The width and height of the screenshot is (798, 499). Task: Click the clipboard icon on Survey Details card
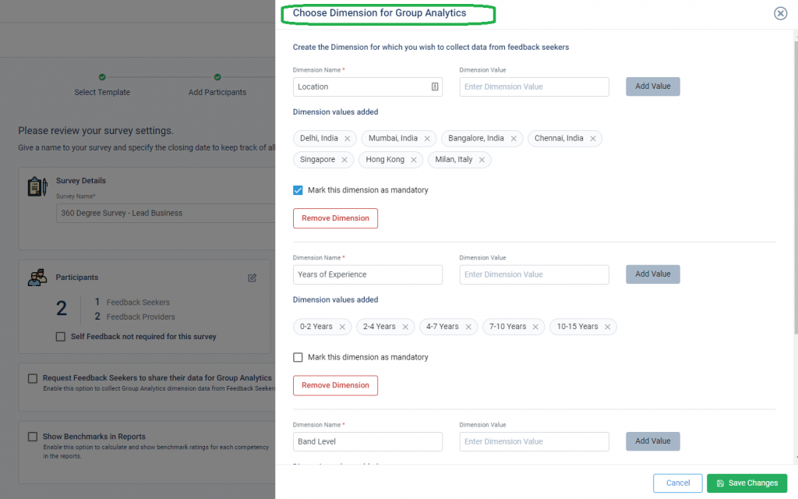pyautogui.click(x=37, y=186)
